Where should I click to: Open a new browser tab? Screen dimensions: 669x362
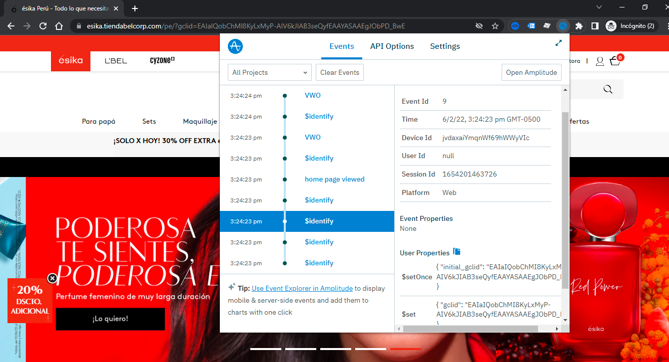[x=135, y=8]
